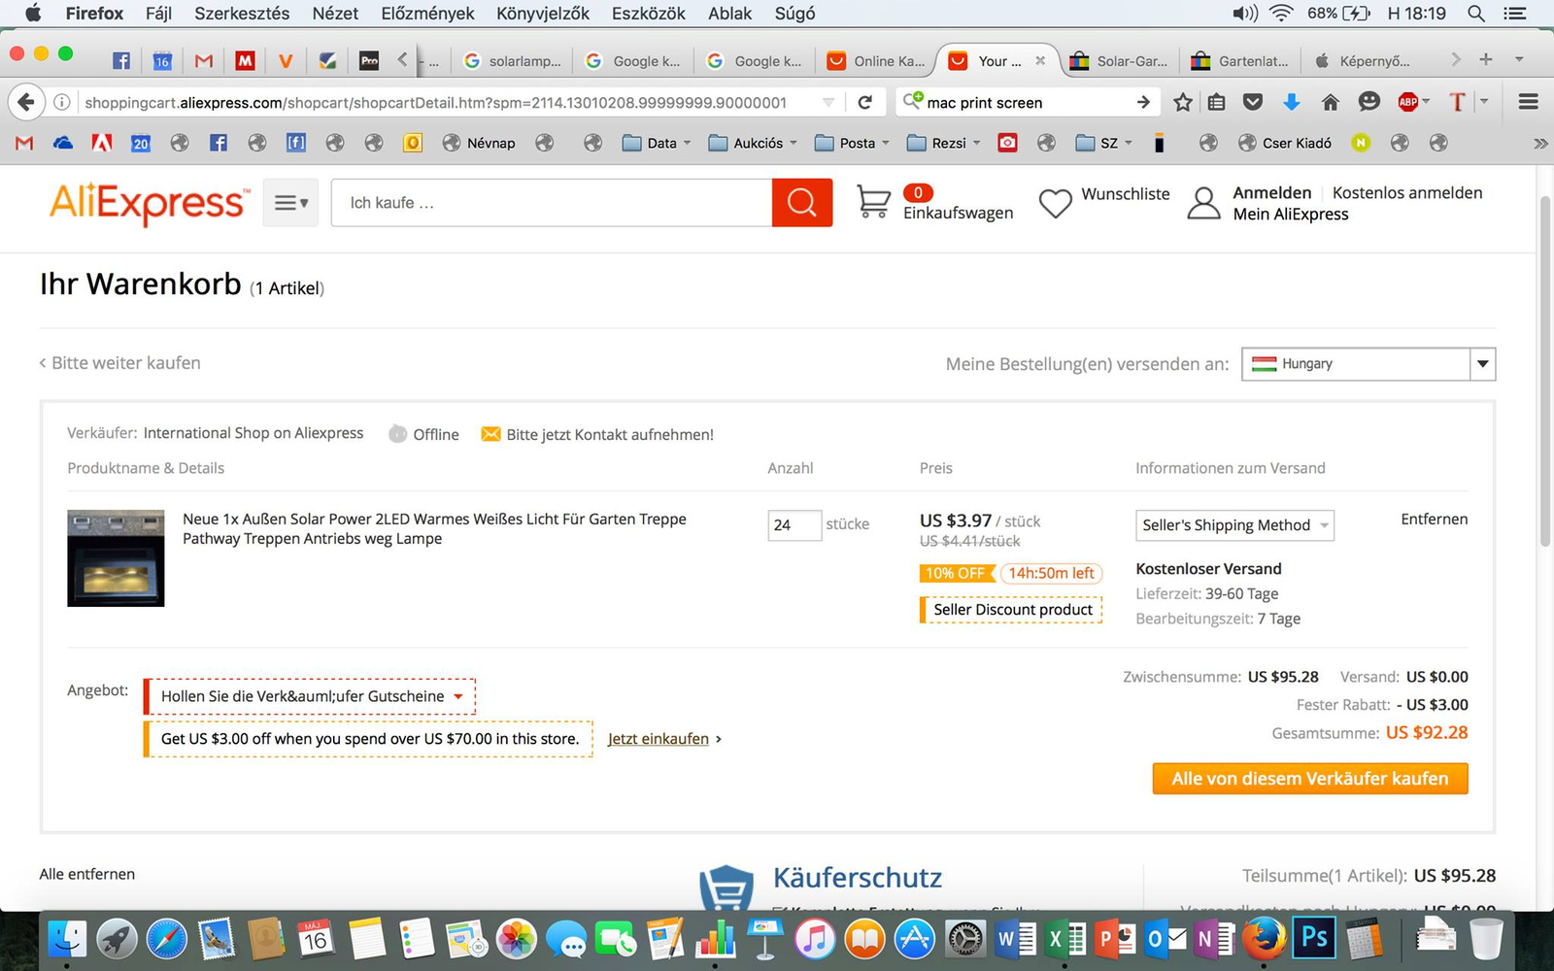Screen dimensions: 1554x971
Task: Click Alle entfernen link
Action: click(87, 874)
